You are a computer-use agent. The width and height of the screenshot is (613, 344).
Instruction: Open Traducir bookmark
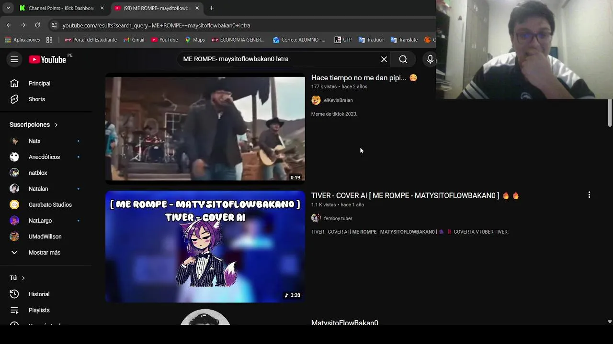[x=371, y=40]
